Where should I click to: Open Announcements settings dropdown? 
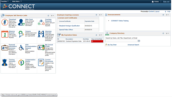[x=167, y=15]
